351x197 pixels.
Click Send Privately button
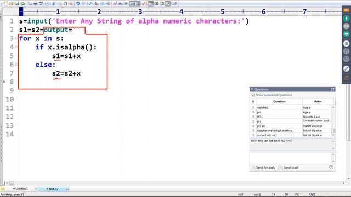pyautogui.click(x=263, y=168)
